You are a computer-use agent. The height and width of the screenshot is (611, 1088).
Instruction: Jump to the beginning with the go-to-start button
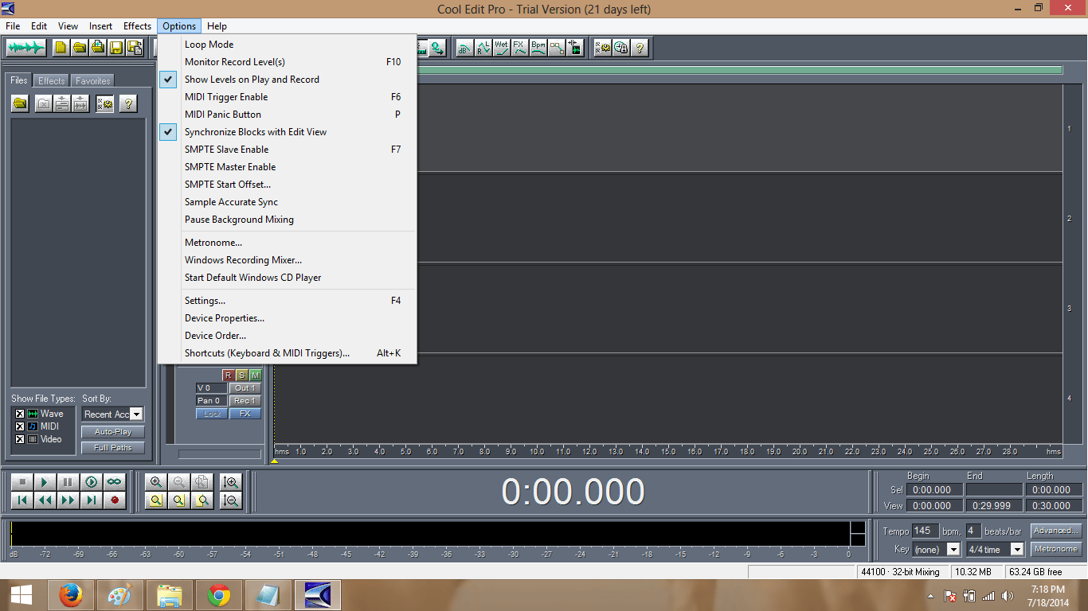point(22,500)
